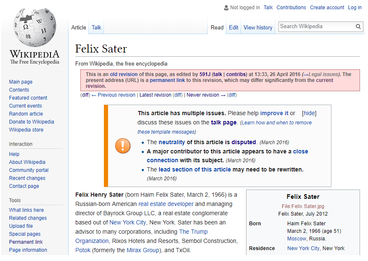Open the Article tab
This screenshot has height=261, width=368.
[x=79, y=28]
